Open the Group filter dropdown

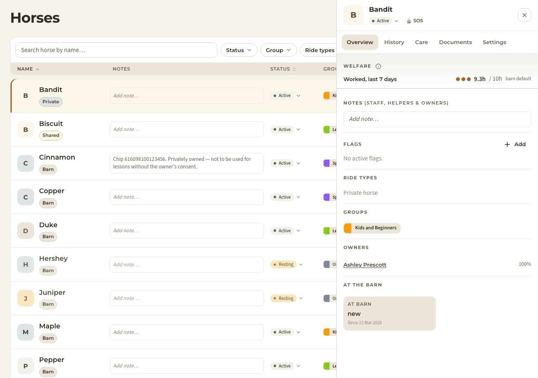[x=279, y=50]
